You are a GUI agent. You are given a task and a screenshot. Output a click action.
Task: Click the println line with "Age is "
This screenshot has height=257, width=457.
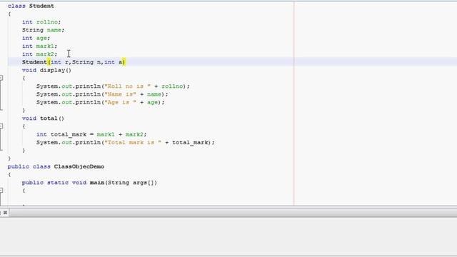tap(100, 102)
